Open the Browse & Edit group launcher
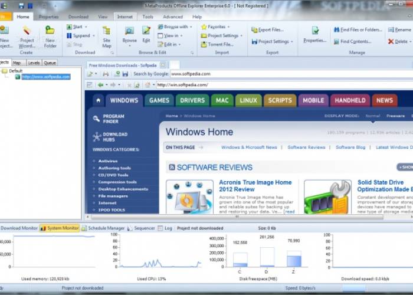The width and height of the screenshot is (413, 295). [x=192, y=53]
